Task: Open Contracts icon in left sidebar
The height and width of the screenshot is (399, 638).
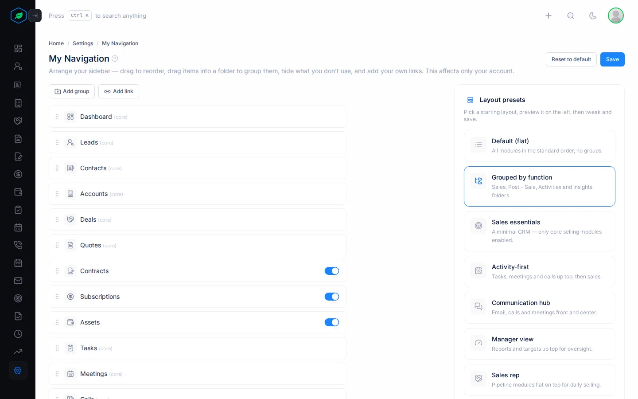Action: [18, 156]
